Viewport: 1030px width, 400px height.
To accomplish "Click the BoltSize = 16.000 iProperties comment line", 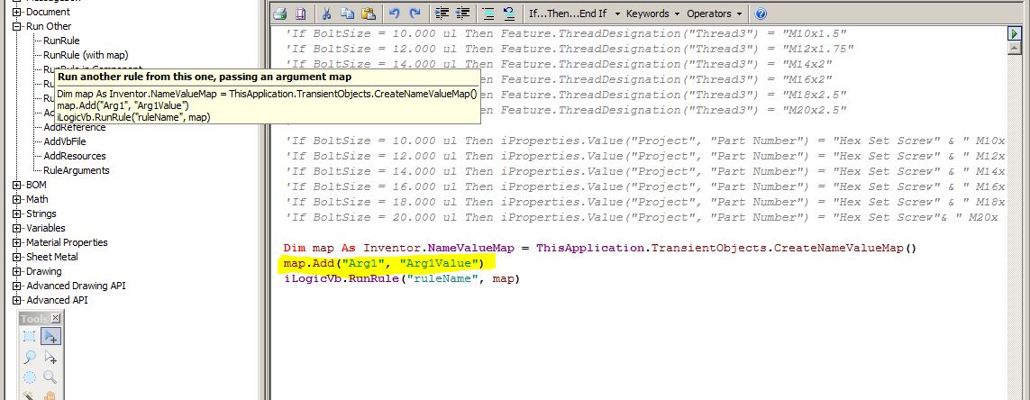I will tap(645, 186).
